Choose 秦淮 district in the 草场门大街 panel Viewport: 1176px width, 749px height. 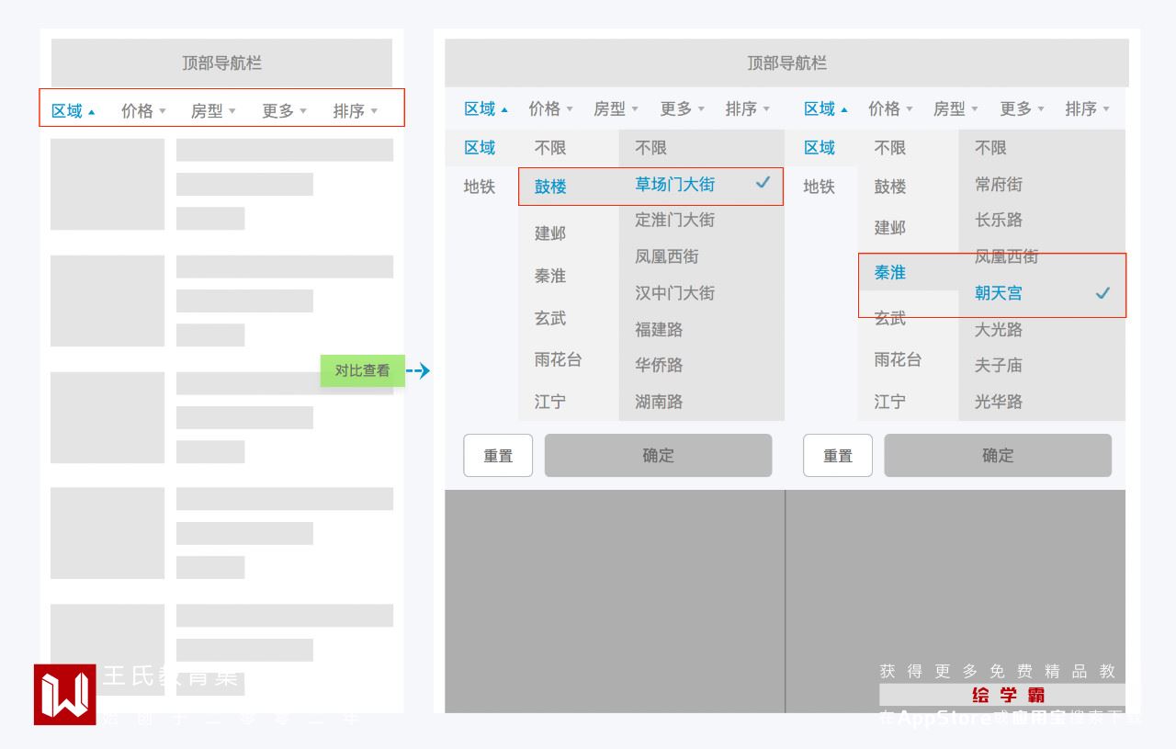(x=550, y=276)
